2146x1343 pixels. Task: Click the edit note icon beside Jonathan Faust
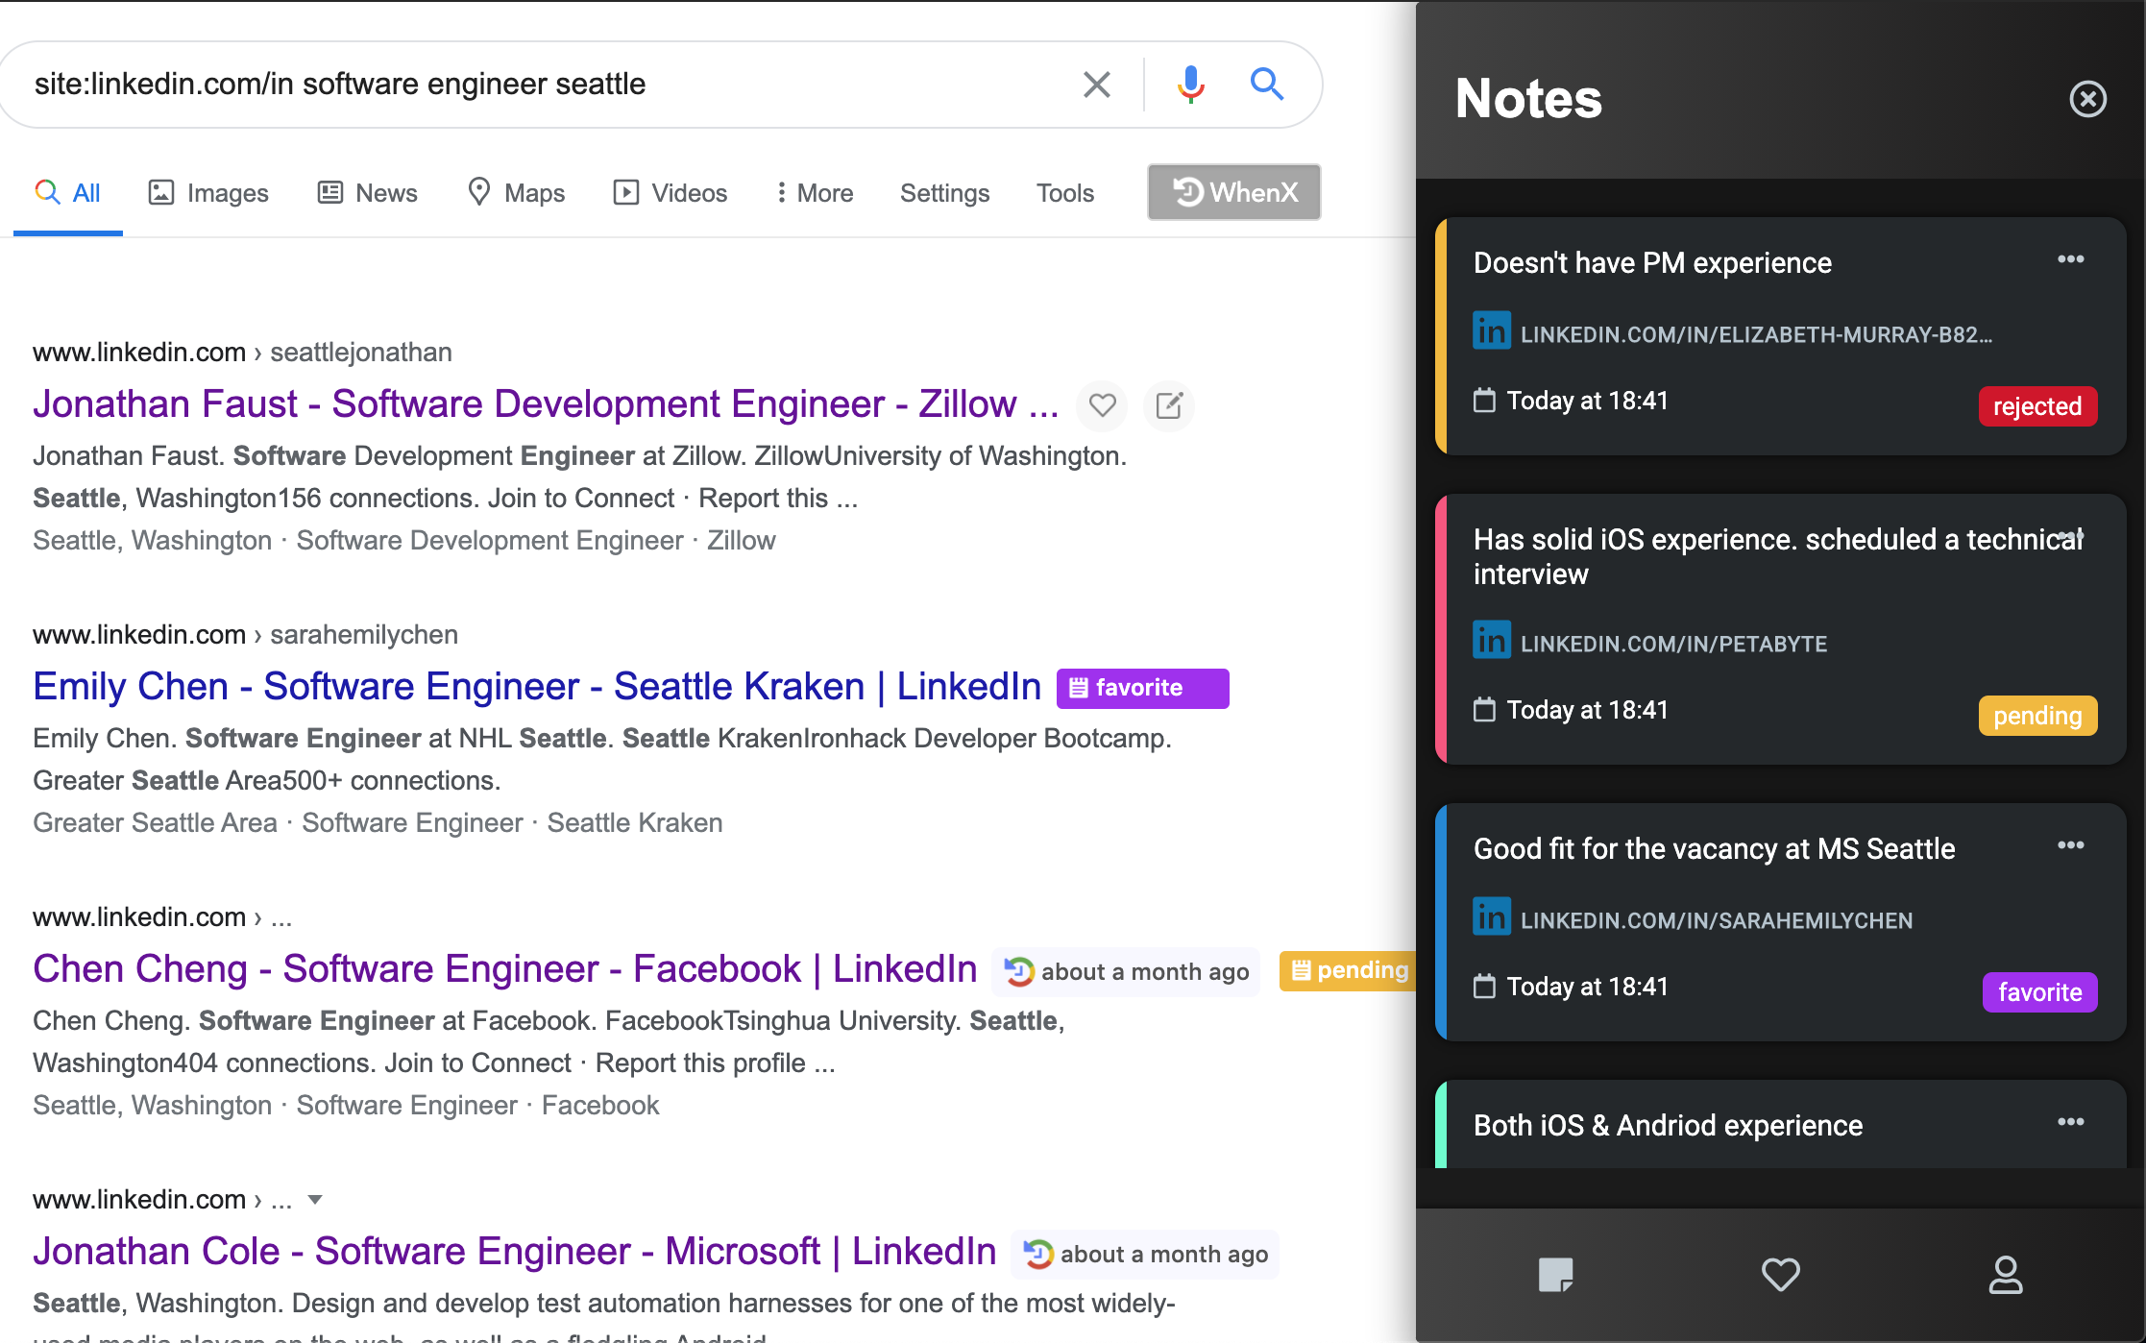tap(1169, 405)
